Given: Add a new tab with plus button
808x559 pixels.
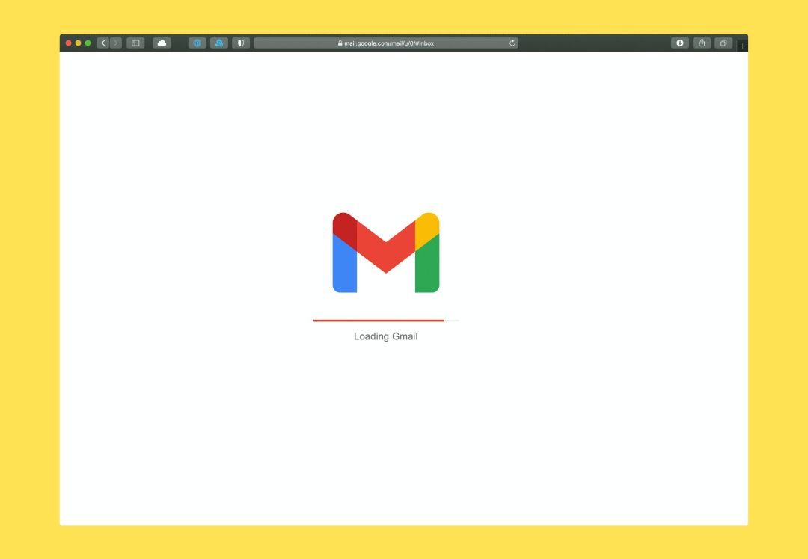Looking at the screenshot, I should (742, 46).
